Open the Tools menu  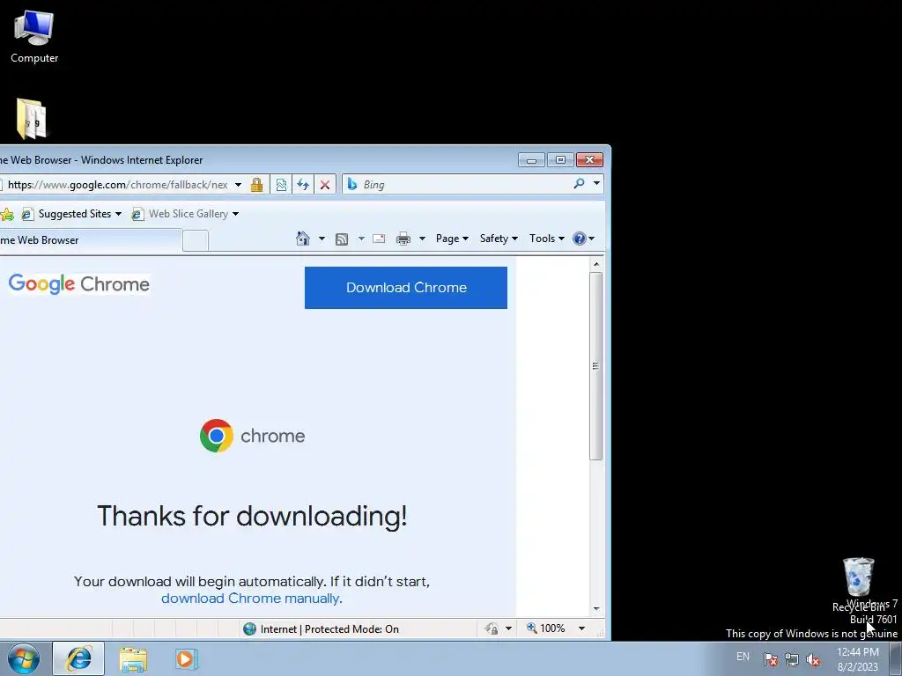pyautogui.click(x=546, y=239)
